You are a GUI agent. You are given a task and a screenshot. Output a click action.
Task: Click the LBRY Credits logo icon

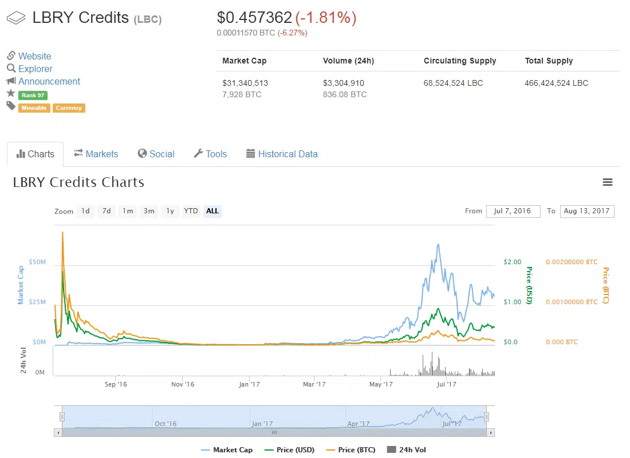click(x=16, y=18)
